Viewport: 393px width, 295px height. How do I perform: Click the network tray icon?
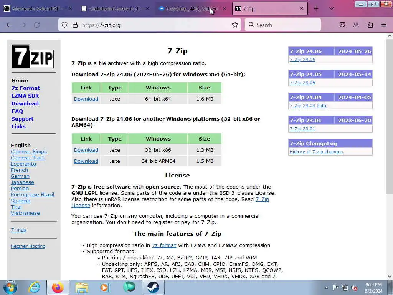(x=345, y=288)
